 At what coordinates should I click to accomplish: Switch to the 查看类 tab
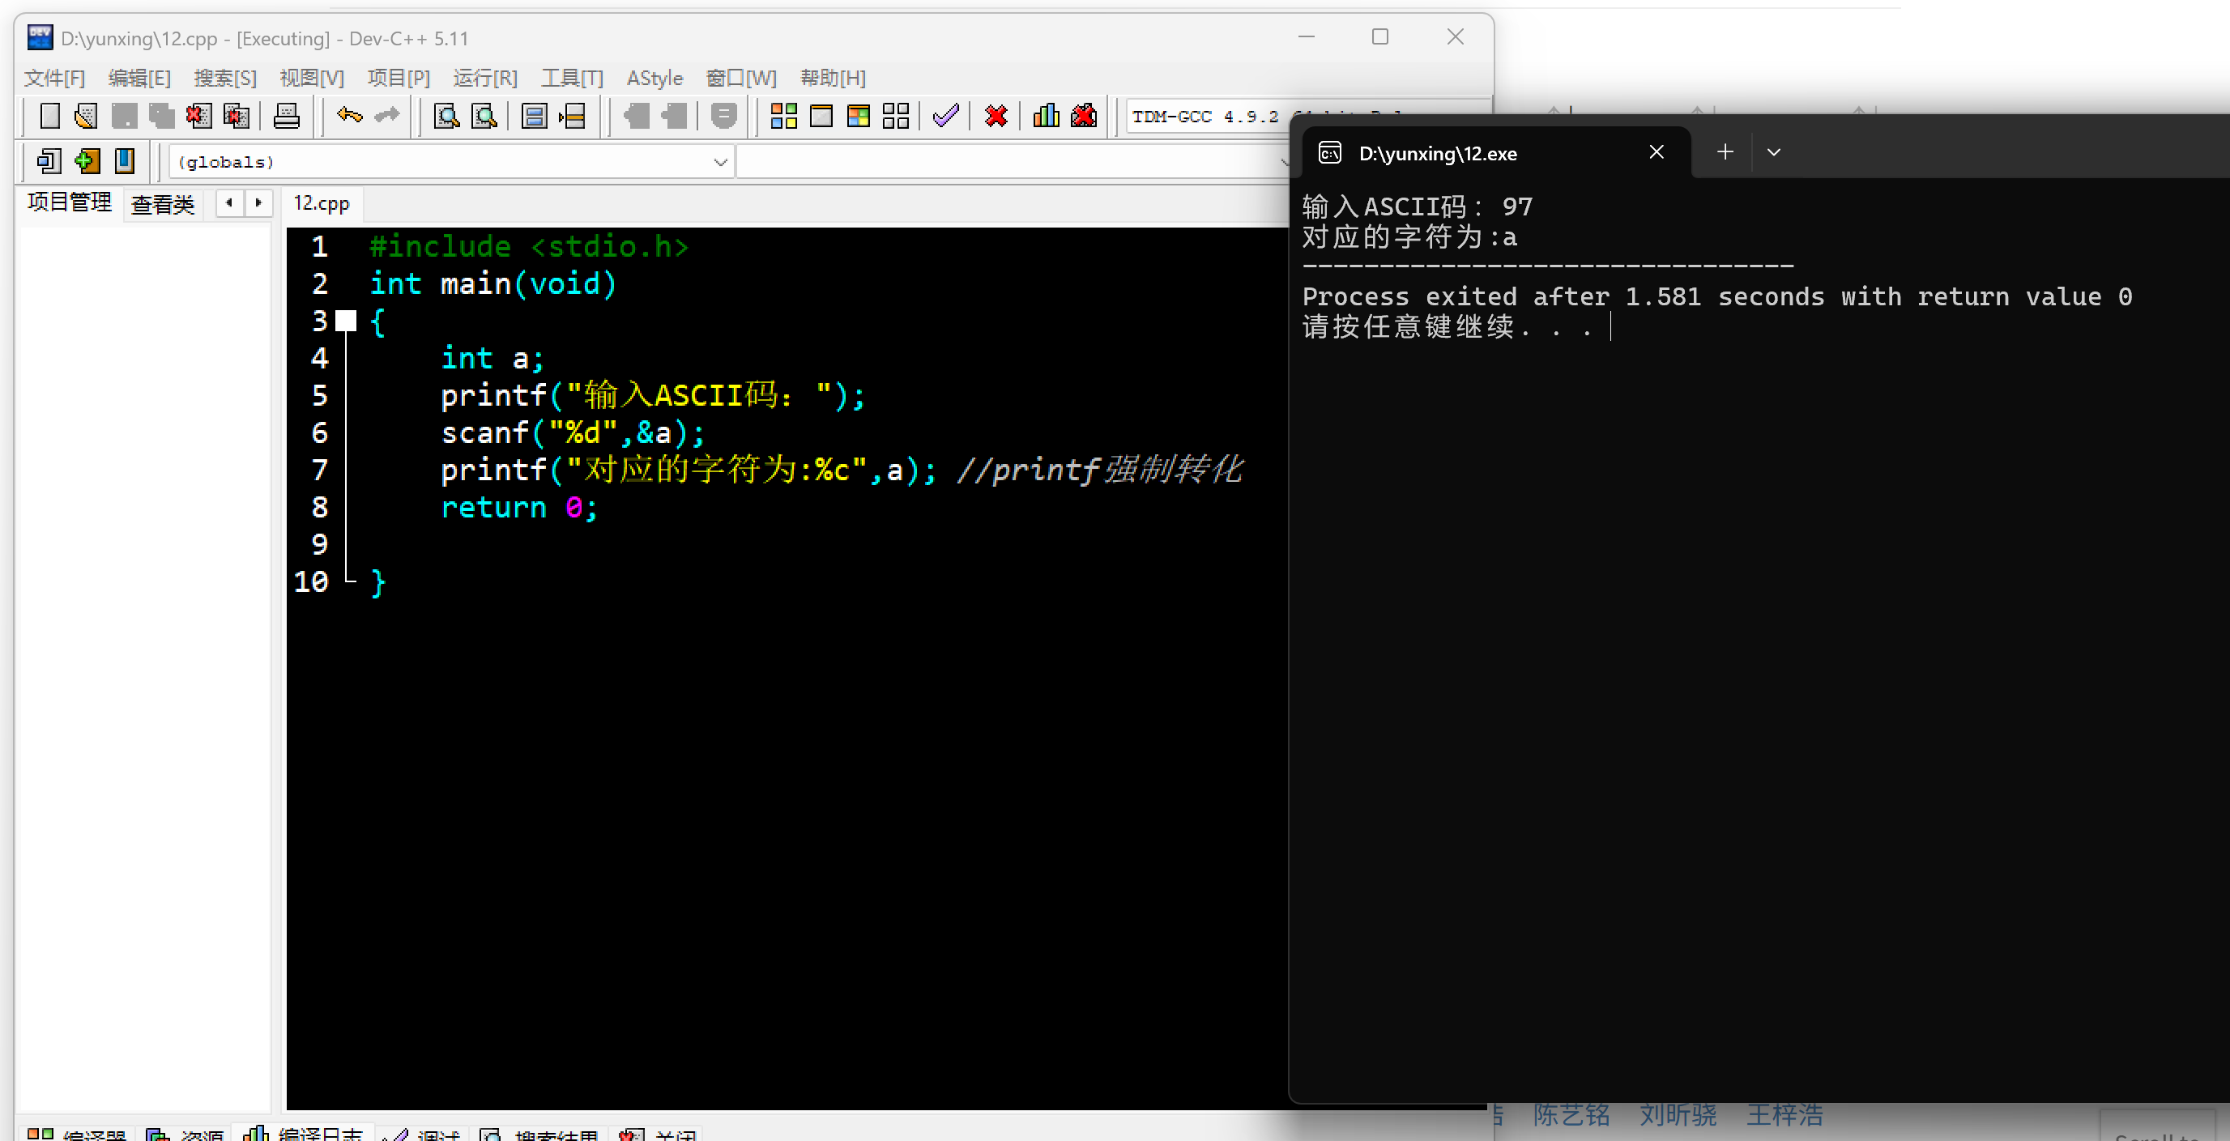point(163,204)
